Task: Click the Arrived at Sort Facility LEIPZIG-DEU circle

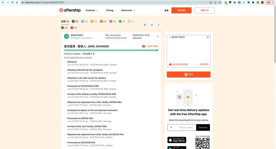Action: [x=65, y=126]
